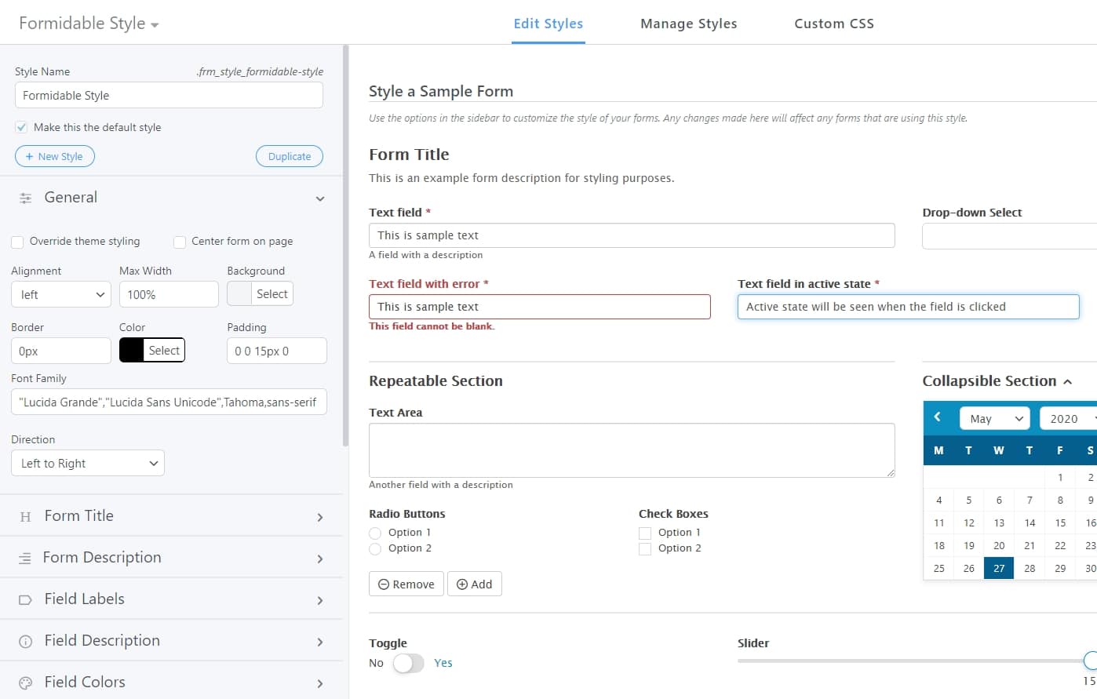Open the border Color Select swatch

coord(152,350)
